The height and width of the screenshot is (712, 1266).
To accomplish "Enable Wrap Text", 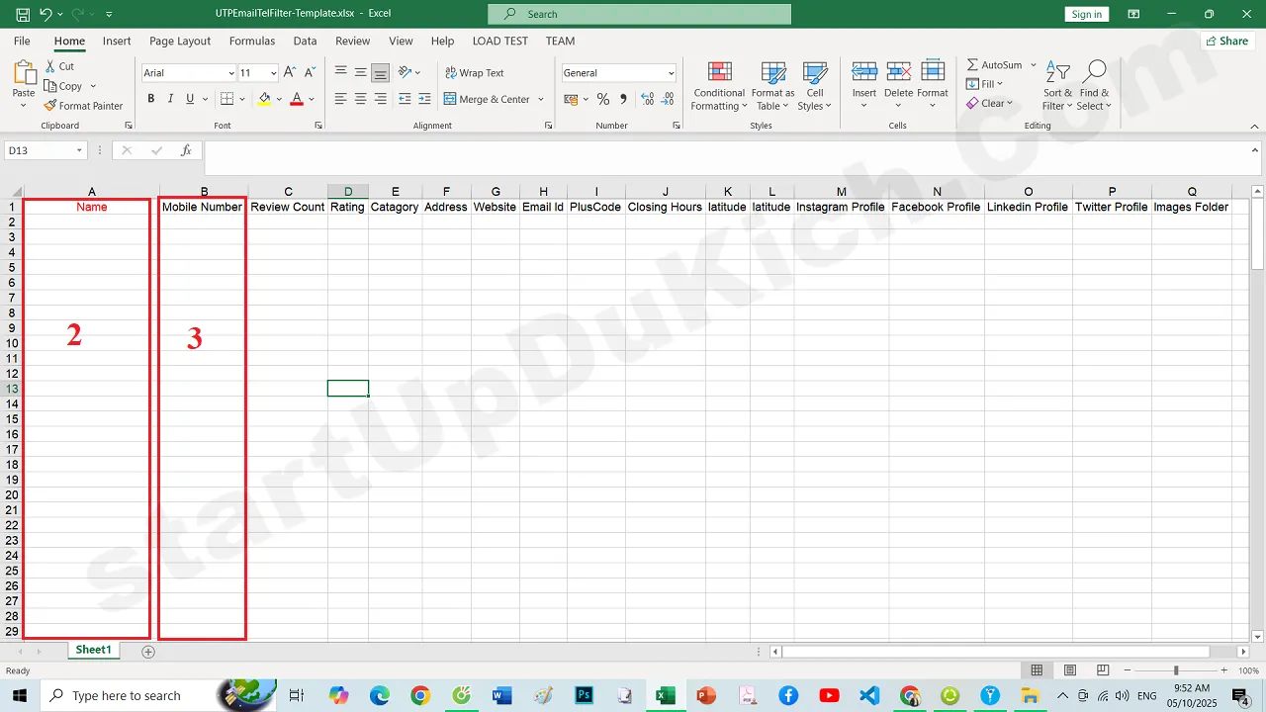I will click(475, 72).
